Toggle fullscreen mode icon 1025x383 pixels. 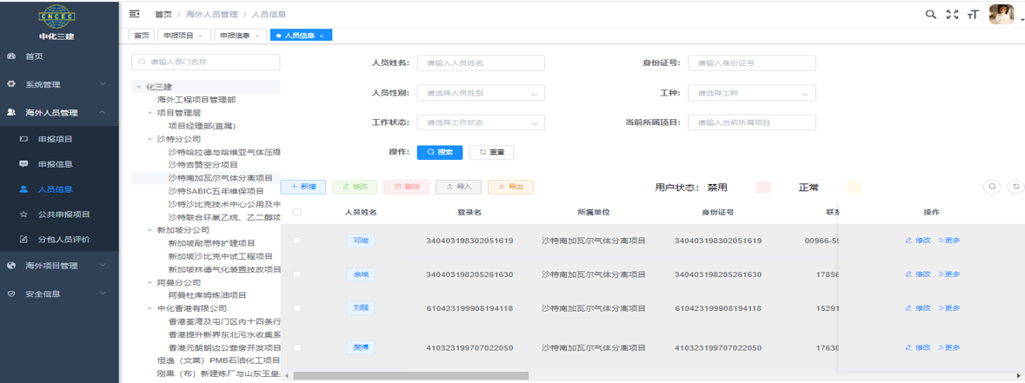(952, 14)
